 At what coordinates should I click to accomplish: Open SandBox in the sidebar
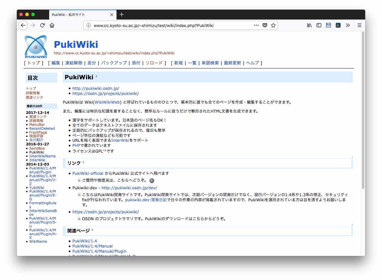(x=37, y=148)
